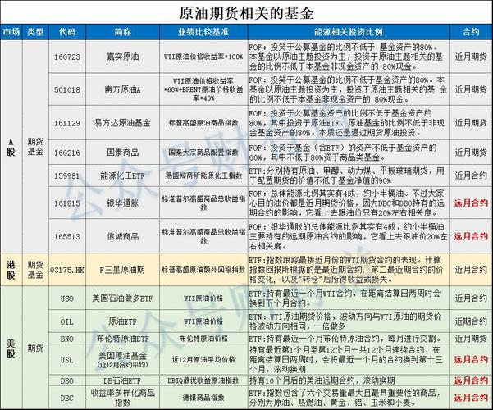The height and width of the screenshot is (410, 493).
Task: Select the name 美国原油基金
Action: click(122, 356)
